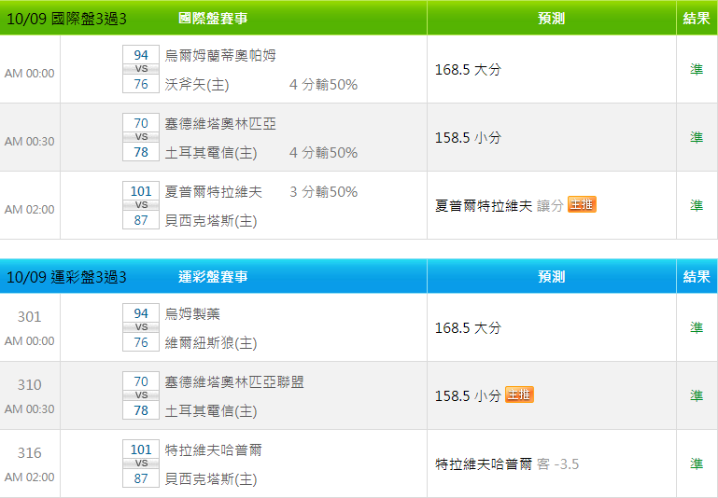This screenshot has width=718, height=498.
Task: Open team 特拉維夫哈普爾 in the match column
Action: (x=214, y=450)
